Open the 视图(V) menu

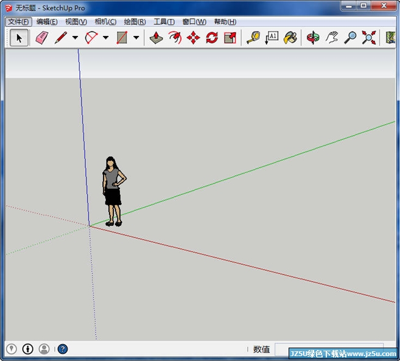(76, 22)
